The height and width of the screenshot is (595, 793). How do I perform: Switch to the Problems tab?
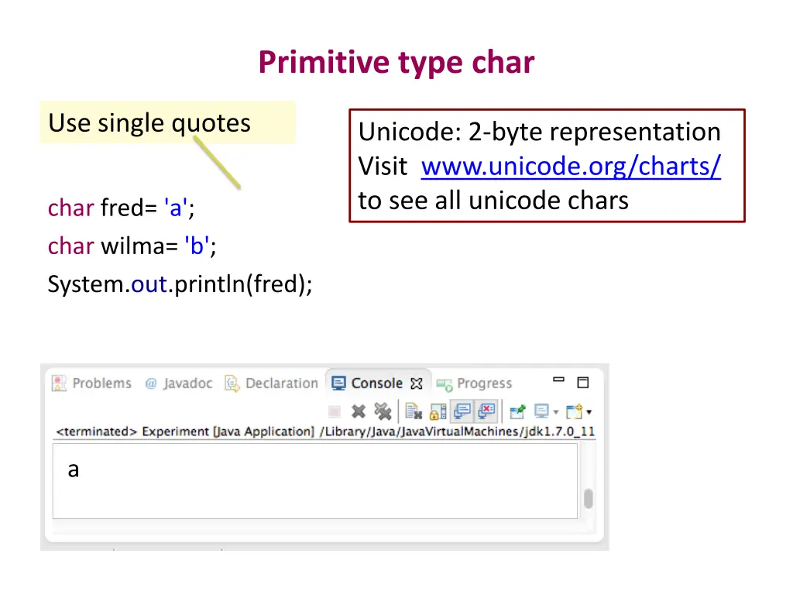pyautogui.click(x=92, y=383)
